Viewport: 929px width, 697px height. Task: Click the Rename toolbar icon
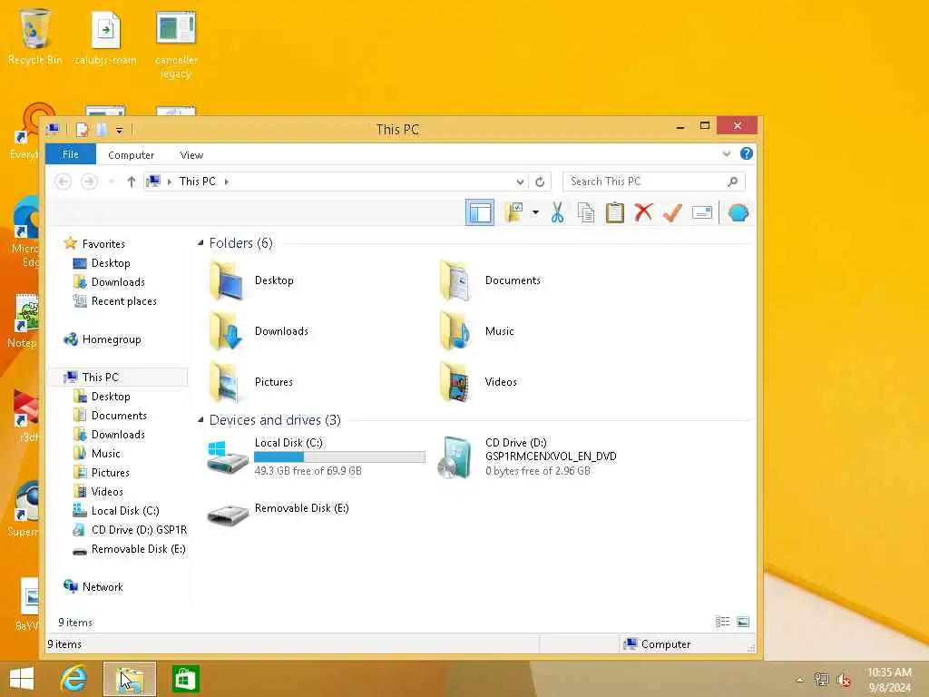click(x=701, y=212)
